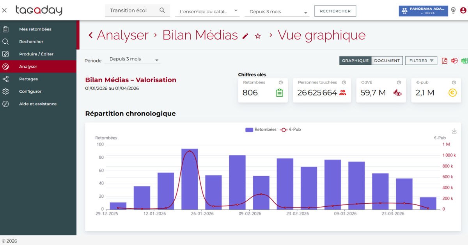Screen dimensions: 468x245
Task: Click the PowerPoint export icon
Action: 454,60
